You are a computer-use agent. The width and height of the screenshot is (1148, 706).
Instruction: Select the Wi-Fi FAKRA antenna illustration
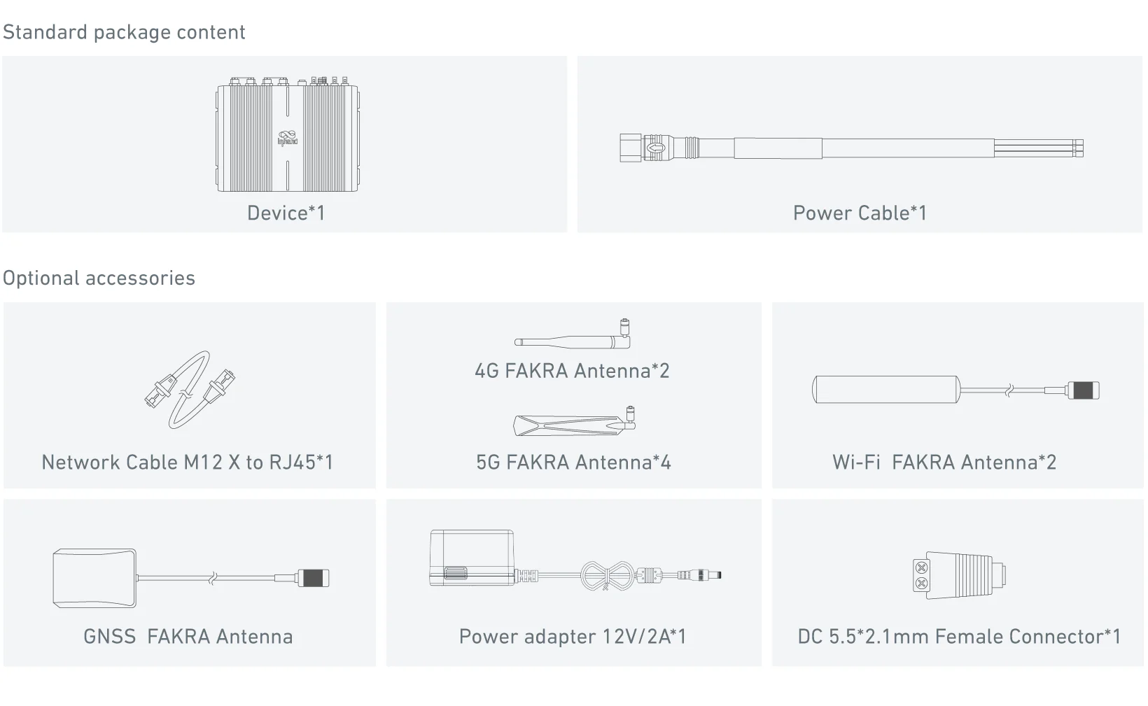[956, 390]
